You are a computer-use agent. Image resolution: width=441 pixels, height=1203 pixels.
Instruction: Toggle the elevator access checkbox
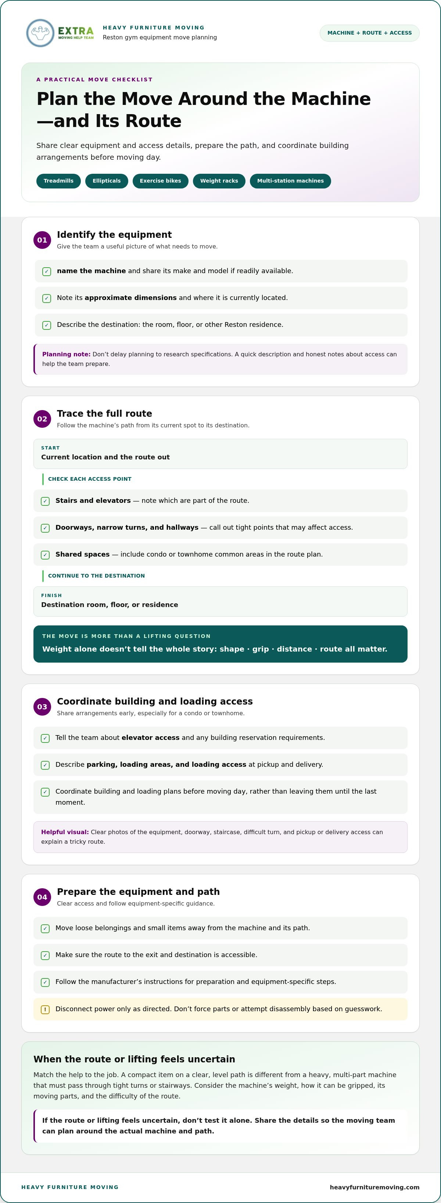pyautogui.click(x=45, y=738)
